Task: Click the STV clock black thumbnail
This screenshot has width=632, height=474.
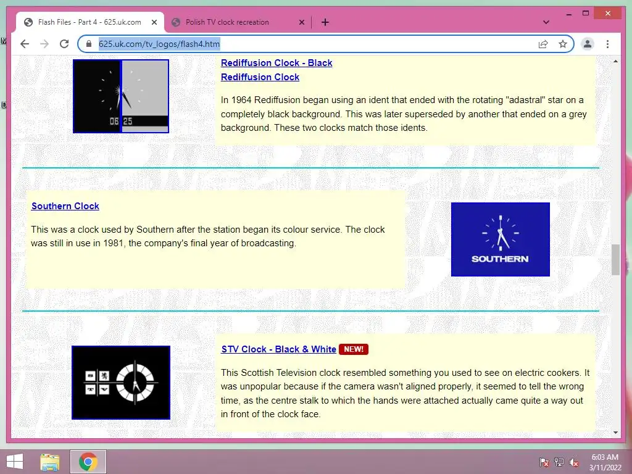Action: coord(121,383)
